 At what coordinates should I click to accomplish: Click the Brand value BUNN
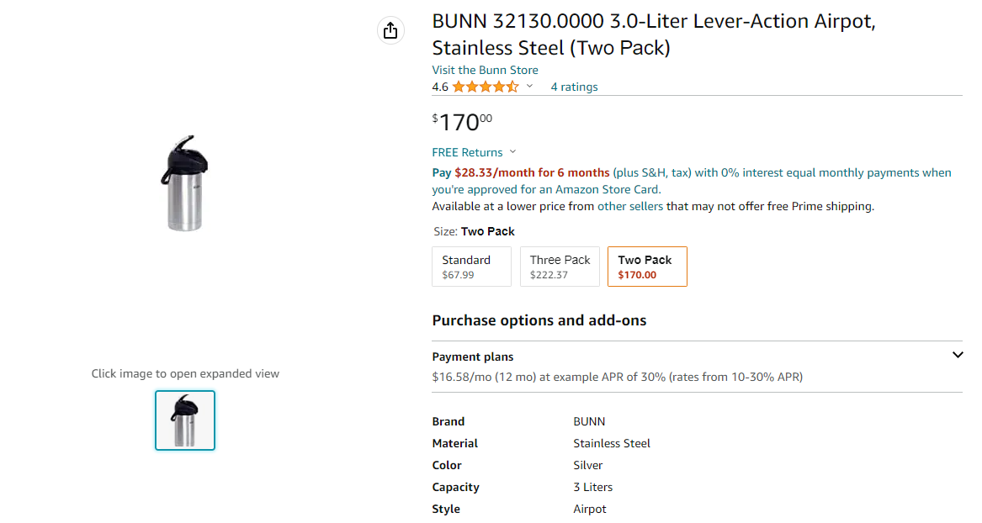589,421
